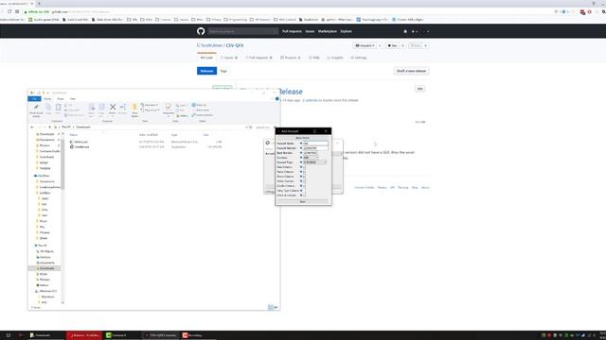Viewport: 606px width, 340px height.
Task: Click the Explorer back navigation arrow
Action: tap(32, 127)
